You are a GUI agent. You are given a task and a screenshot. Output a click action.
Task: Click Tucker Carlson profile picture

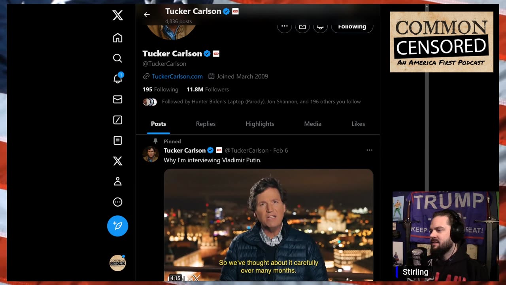point(172,32)
